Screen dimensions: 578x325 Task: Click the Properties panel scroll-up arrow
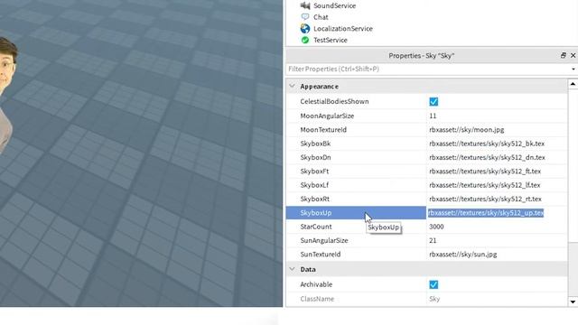(x=573, y=84)
